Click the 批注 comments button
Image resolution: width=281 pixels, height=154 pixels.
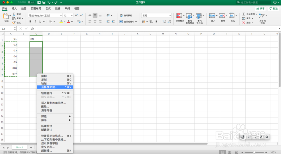pyautogui.click(x=273, y=9)
